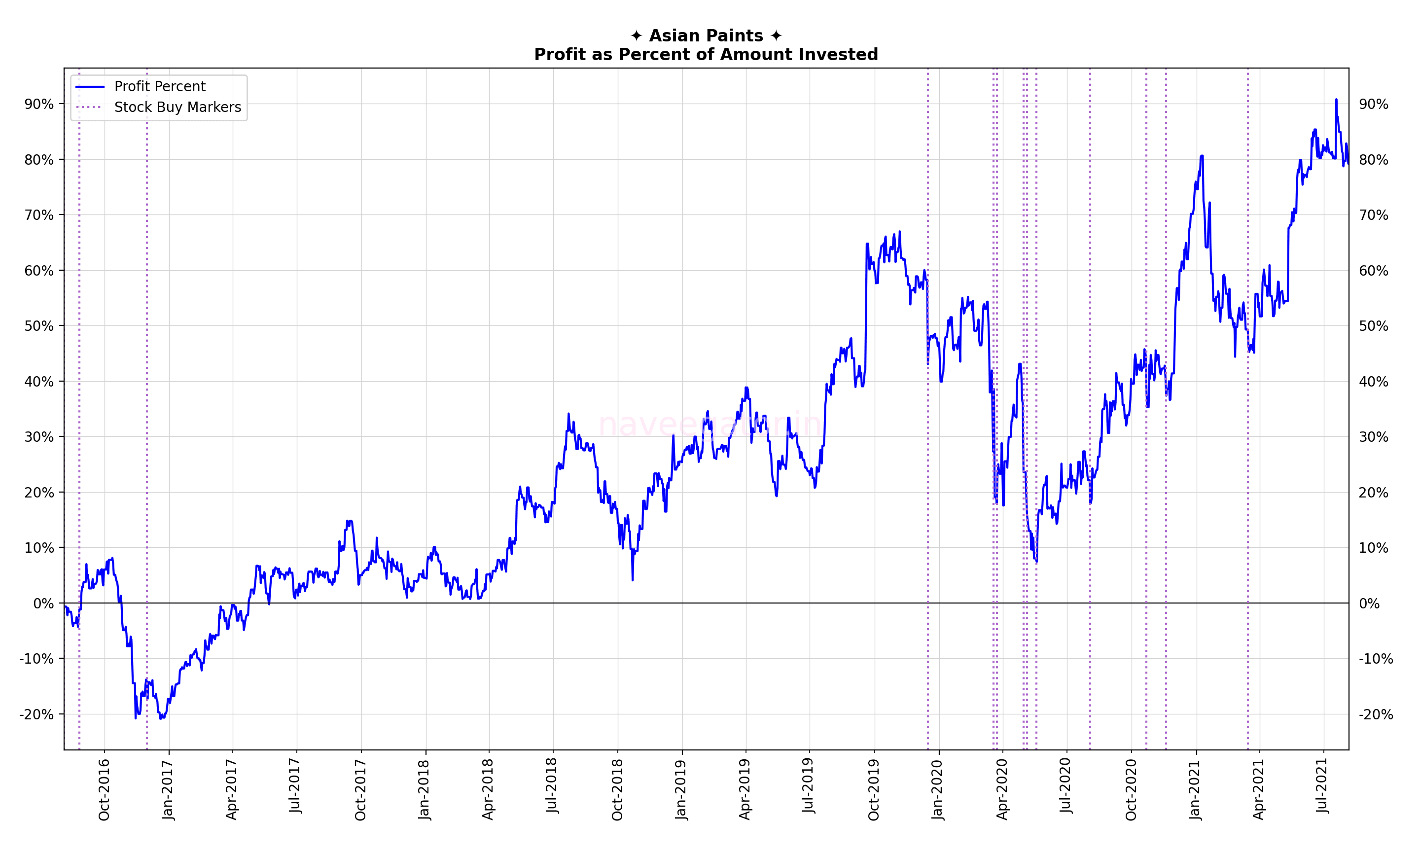Click the blue Profit Percent legend line
1420x852 pixels.
90,87
